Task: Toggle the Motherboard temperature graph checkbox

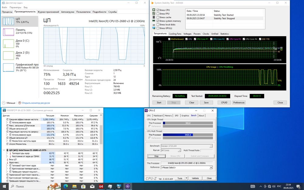Action: pos(169,39)
